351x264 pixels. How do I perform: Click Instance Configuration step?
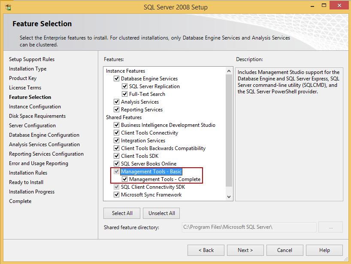35,107
